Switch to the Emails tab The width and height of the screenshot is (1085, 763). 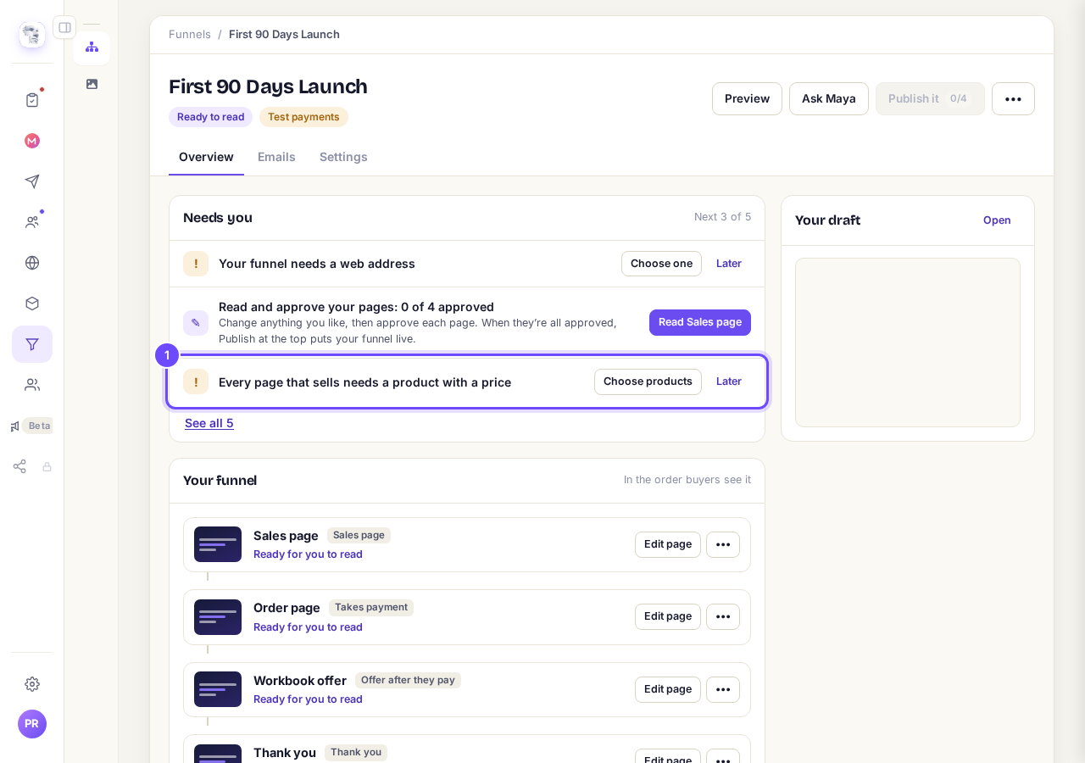[276, 157]
